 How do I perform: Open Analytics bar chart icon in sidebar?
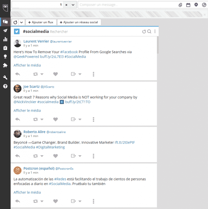tap(5, 39)
